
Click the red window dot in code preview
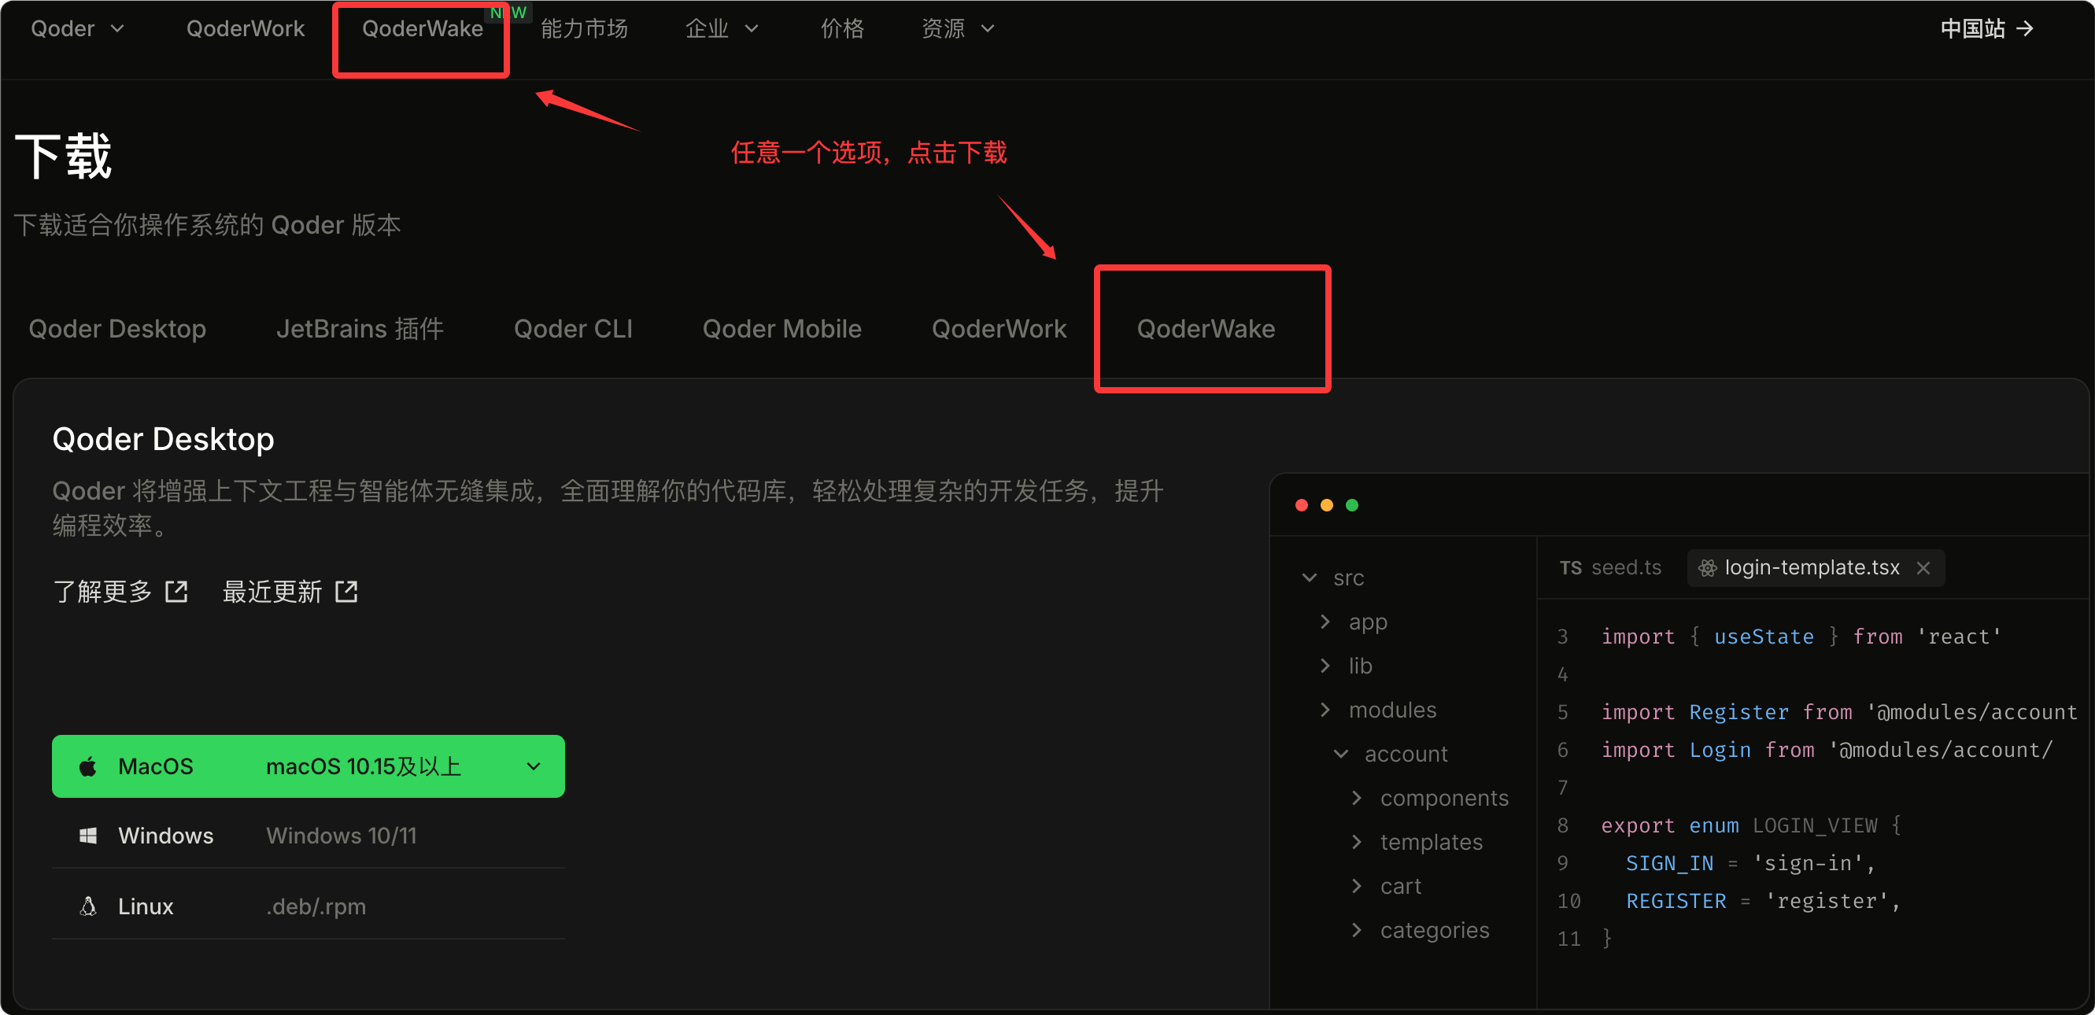[1301, 505]
